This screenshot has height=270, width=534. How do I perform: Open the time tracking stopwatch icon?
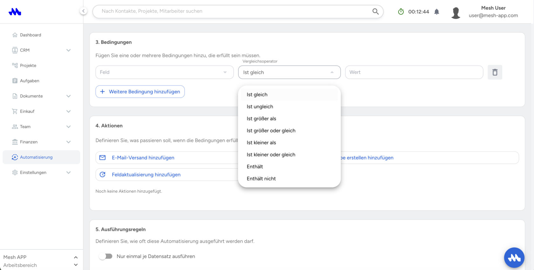pyautogui.click(x=401, y=12)
